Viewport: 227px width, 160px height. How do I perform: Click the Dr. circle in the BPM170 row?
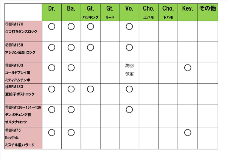[52, 26]
